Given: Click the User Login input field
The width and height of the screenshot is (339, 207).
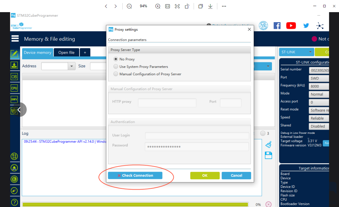Looking at the screenshot, I should point(197,136).
